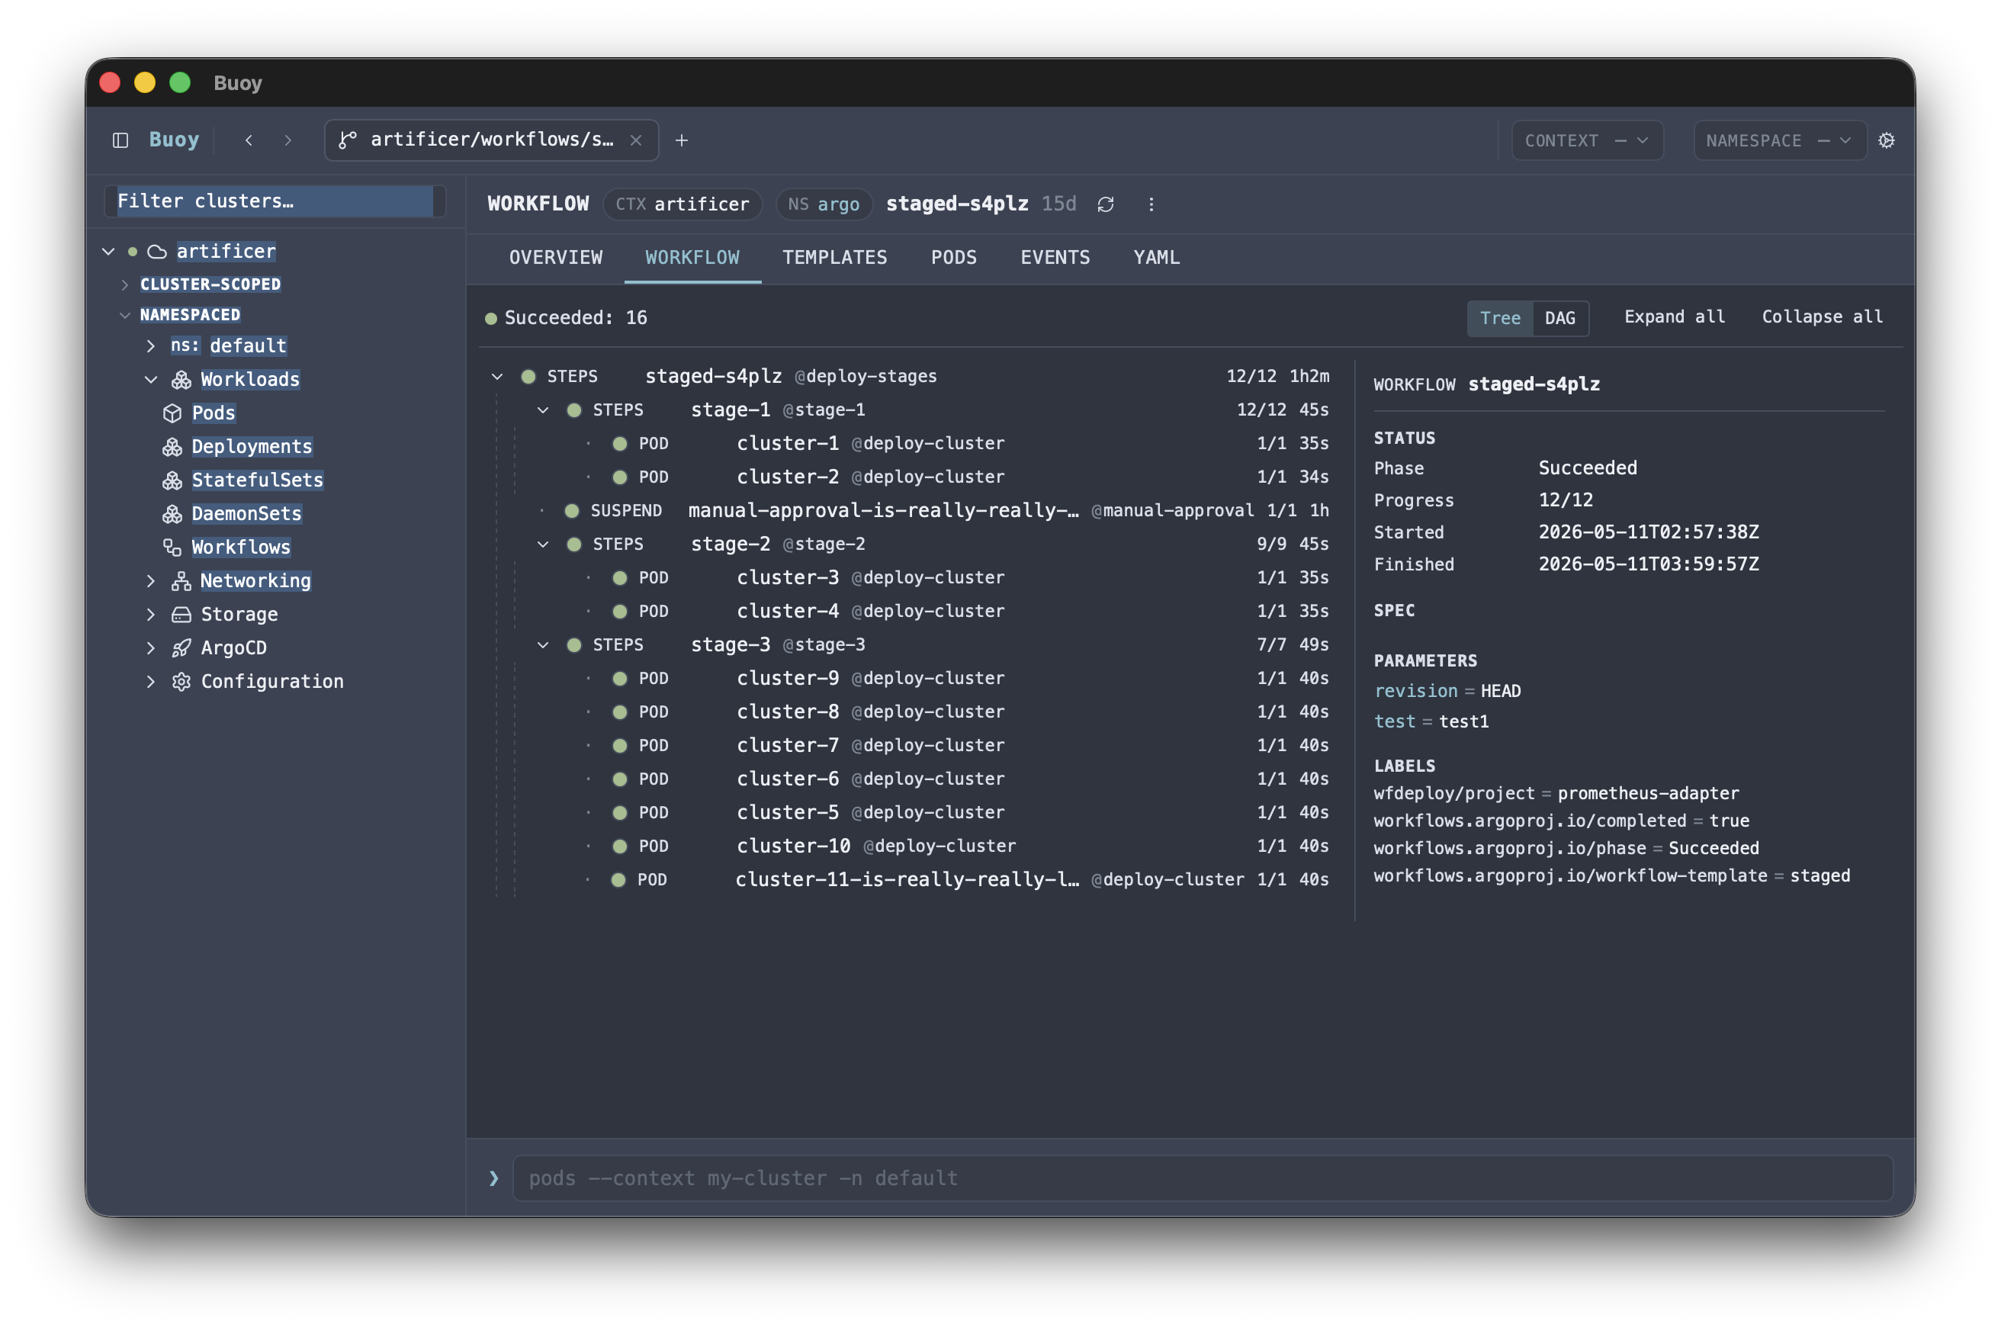Click the wfdeploy/project label line

click(x=1556, y=793)
